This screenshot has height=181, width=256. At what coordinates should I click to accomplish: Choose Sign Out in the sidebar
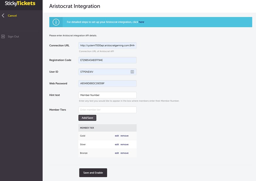13,36
